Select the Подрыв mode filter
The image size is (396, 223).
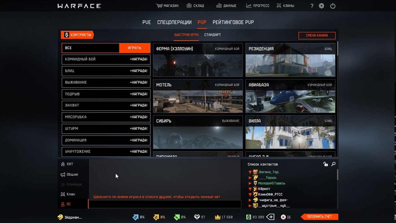pyautogui.click(x=106, y=94)
